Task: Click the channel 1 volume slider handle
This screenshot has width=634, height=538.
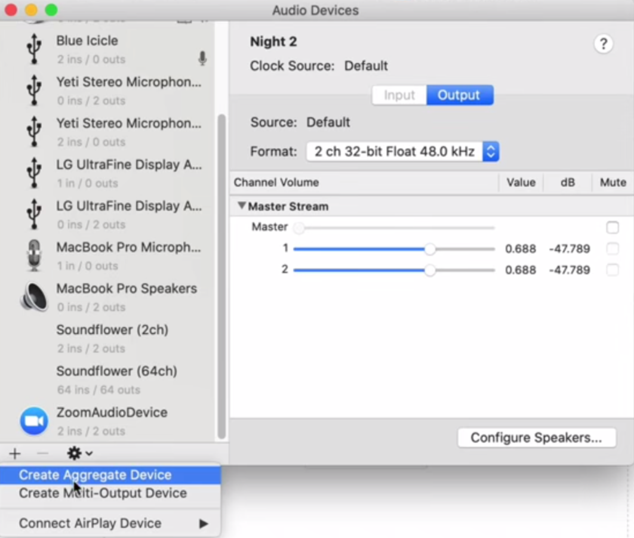Action: pos(430,249)
